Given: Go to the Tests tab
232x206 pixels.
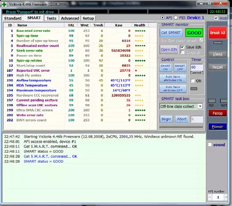Looking at the screenshot, I should 52,18.
